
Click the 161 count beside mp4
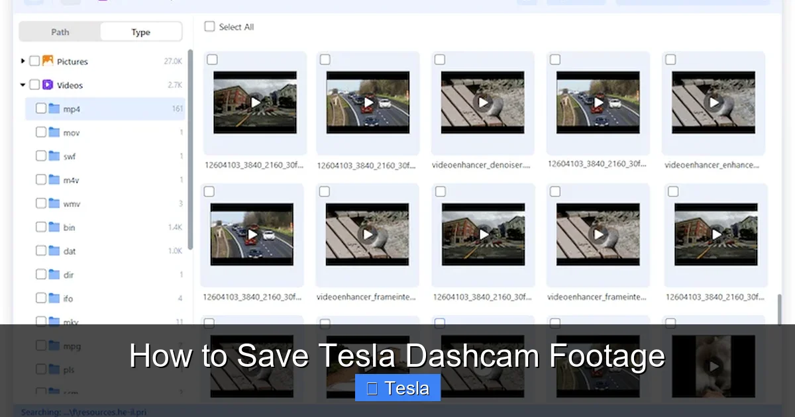(178, 109)
